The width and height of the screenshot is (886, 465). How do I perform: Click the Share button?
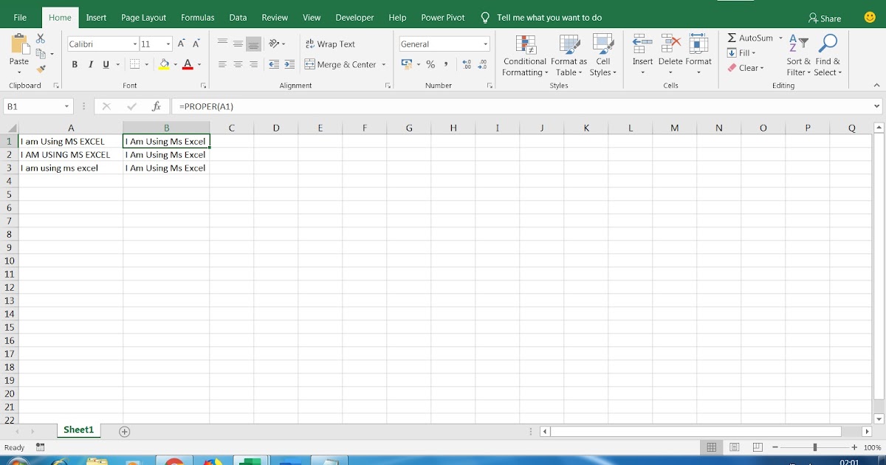coord(824,18)
